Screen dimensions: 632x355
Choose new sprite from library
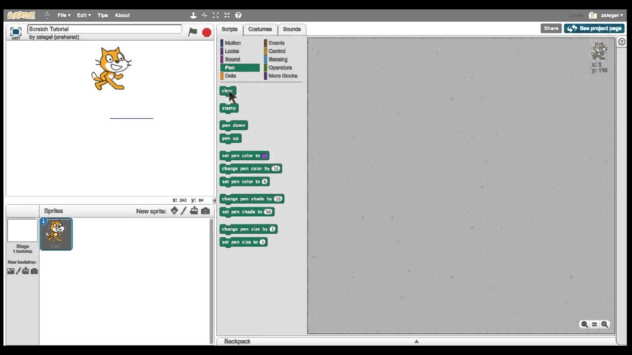(174, 211)
